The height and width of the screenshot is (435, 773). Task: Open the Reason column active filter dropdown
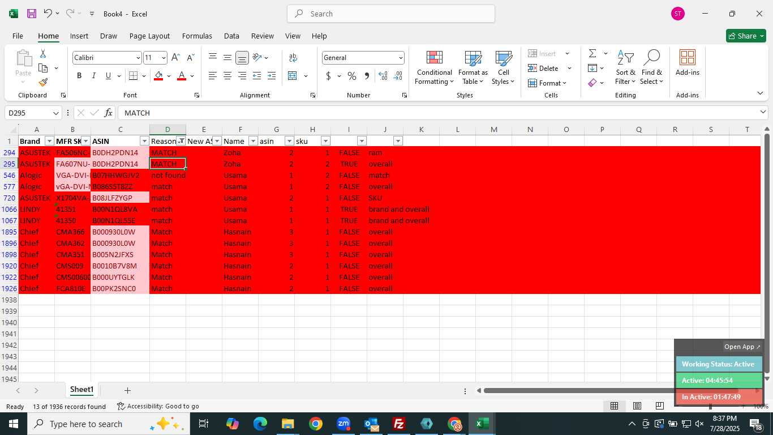181,141
